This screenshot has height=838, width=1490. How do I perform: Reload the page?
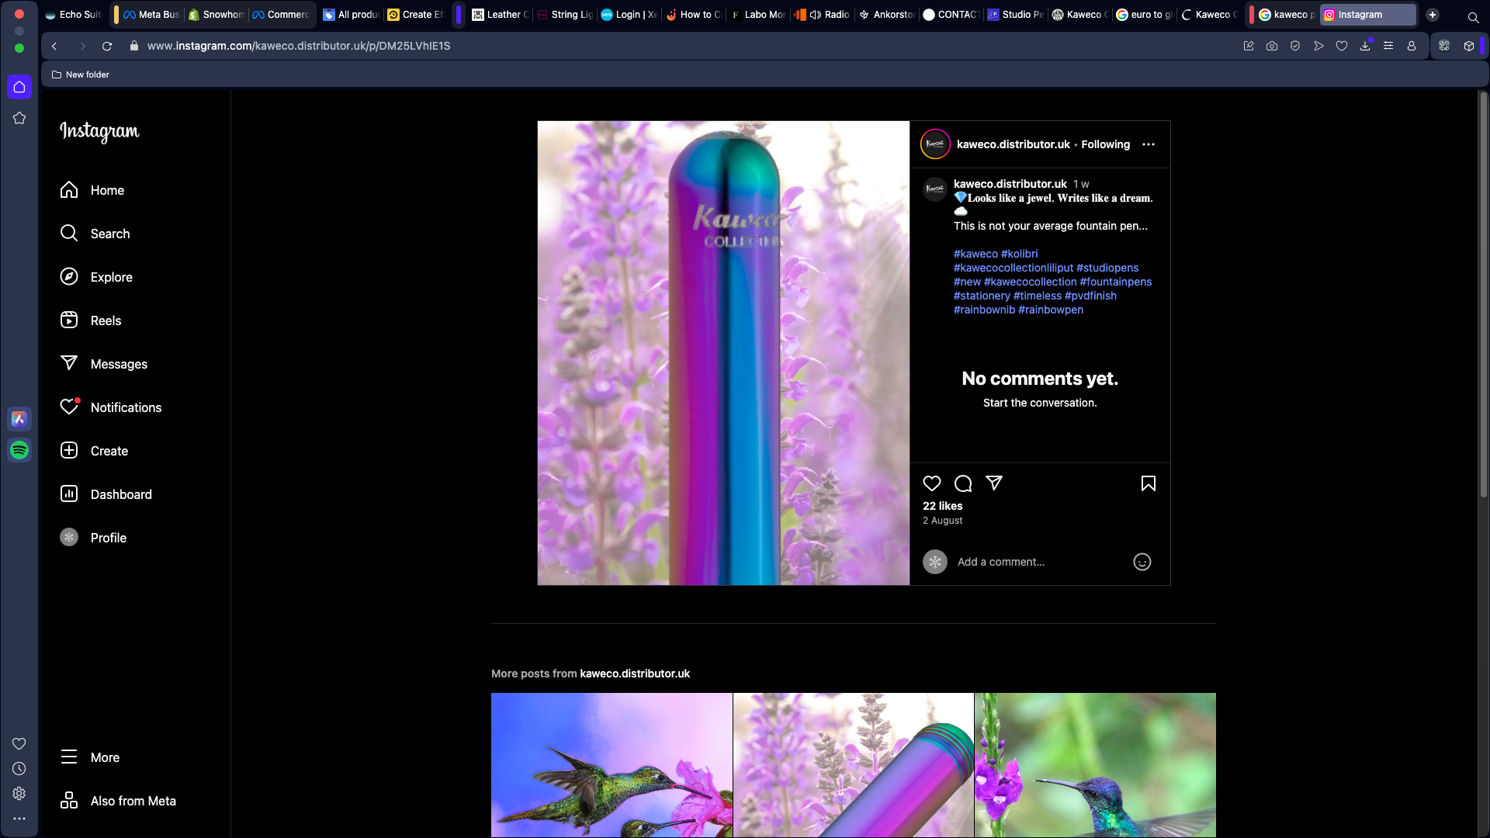click(x=107, y=46)
